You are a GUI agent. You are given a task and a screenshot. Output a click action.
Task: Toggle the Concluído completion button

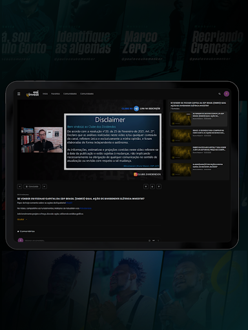32,186
